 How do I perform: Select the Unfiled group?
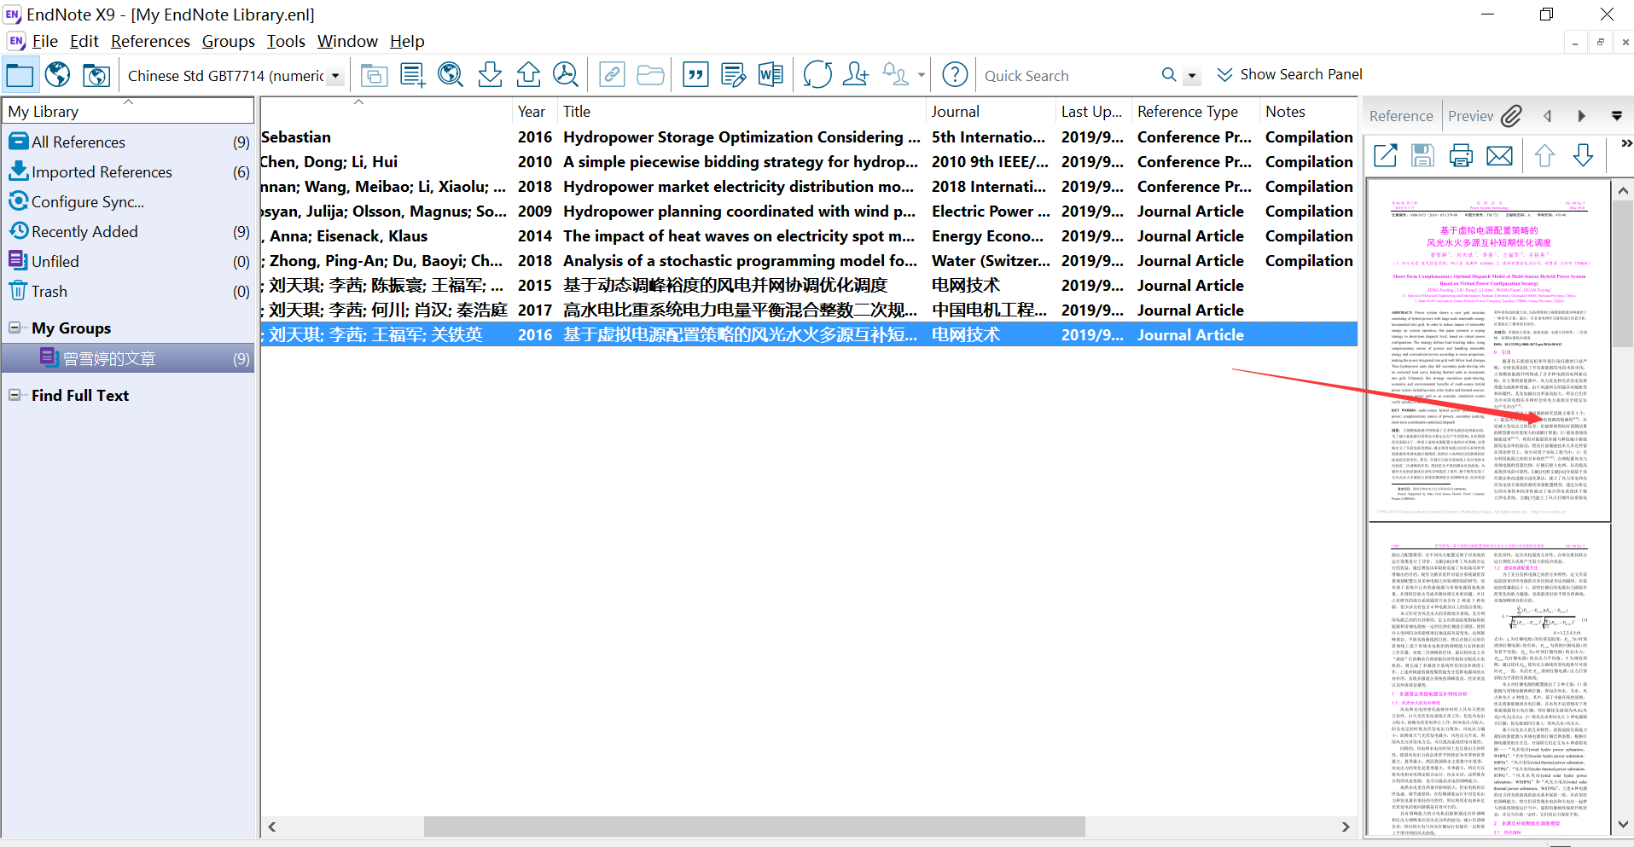[x=128, y=261]
